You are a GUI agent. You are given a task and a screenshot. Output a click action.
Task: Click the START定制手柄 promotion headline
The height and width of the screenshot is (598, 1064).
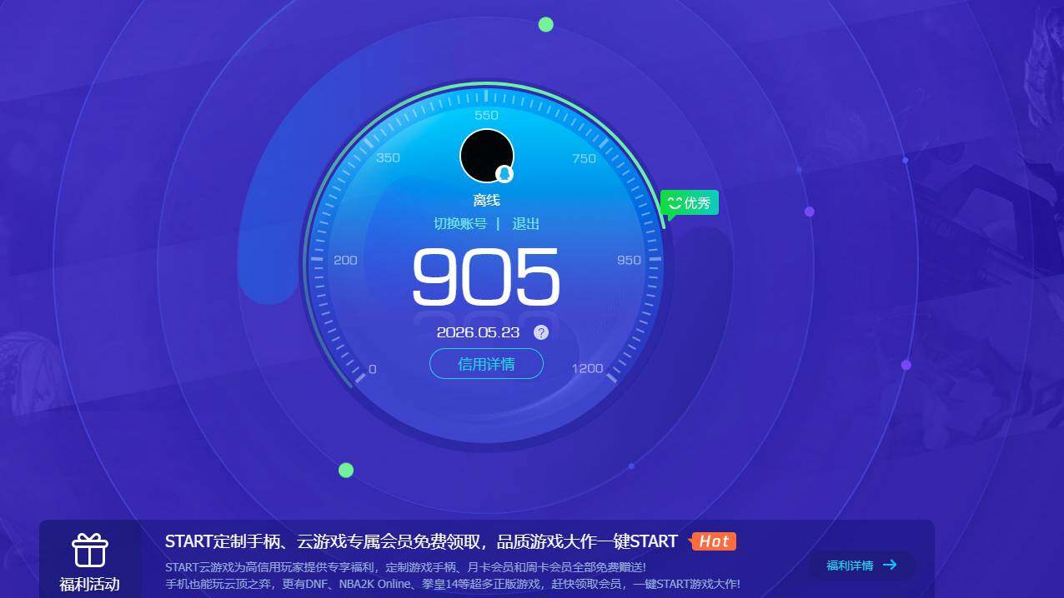pos(421,541)
